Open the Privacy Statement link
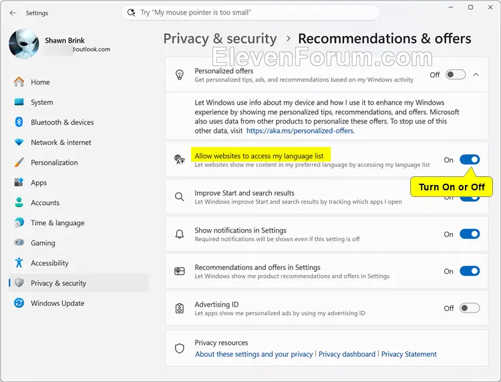This screenshot has height=382, width=501. [x=409, y=354]
